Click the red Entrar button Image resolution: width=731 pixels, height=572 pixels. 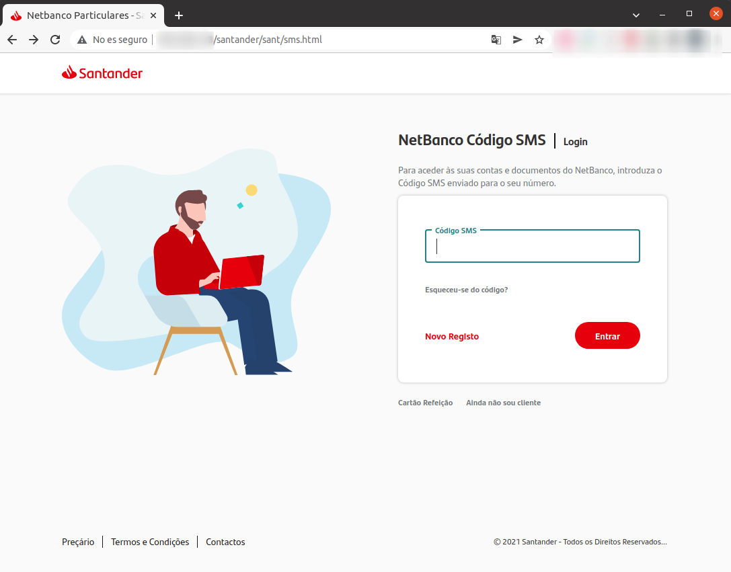click(607, 335)
